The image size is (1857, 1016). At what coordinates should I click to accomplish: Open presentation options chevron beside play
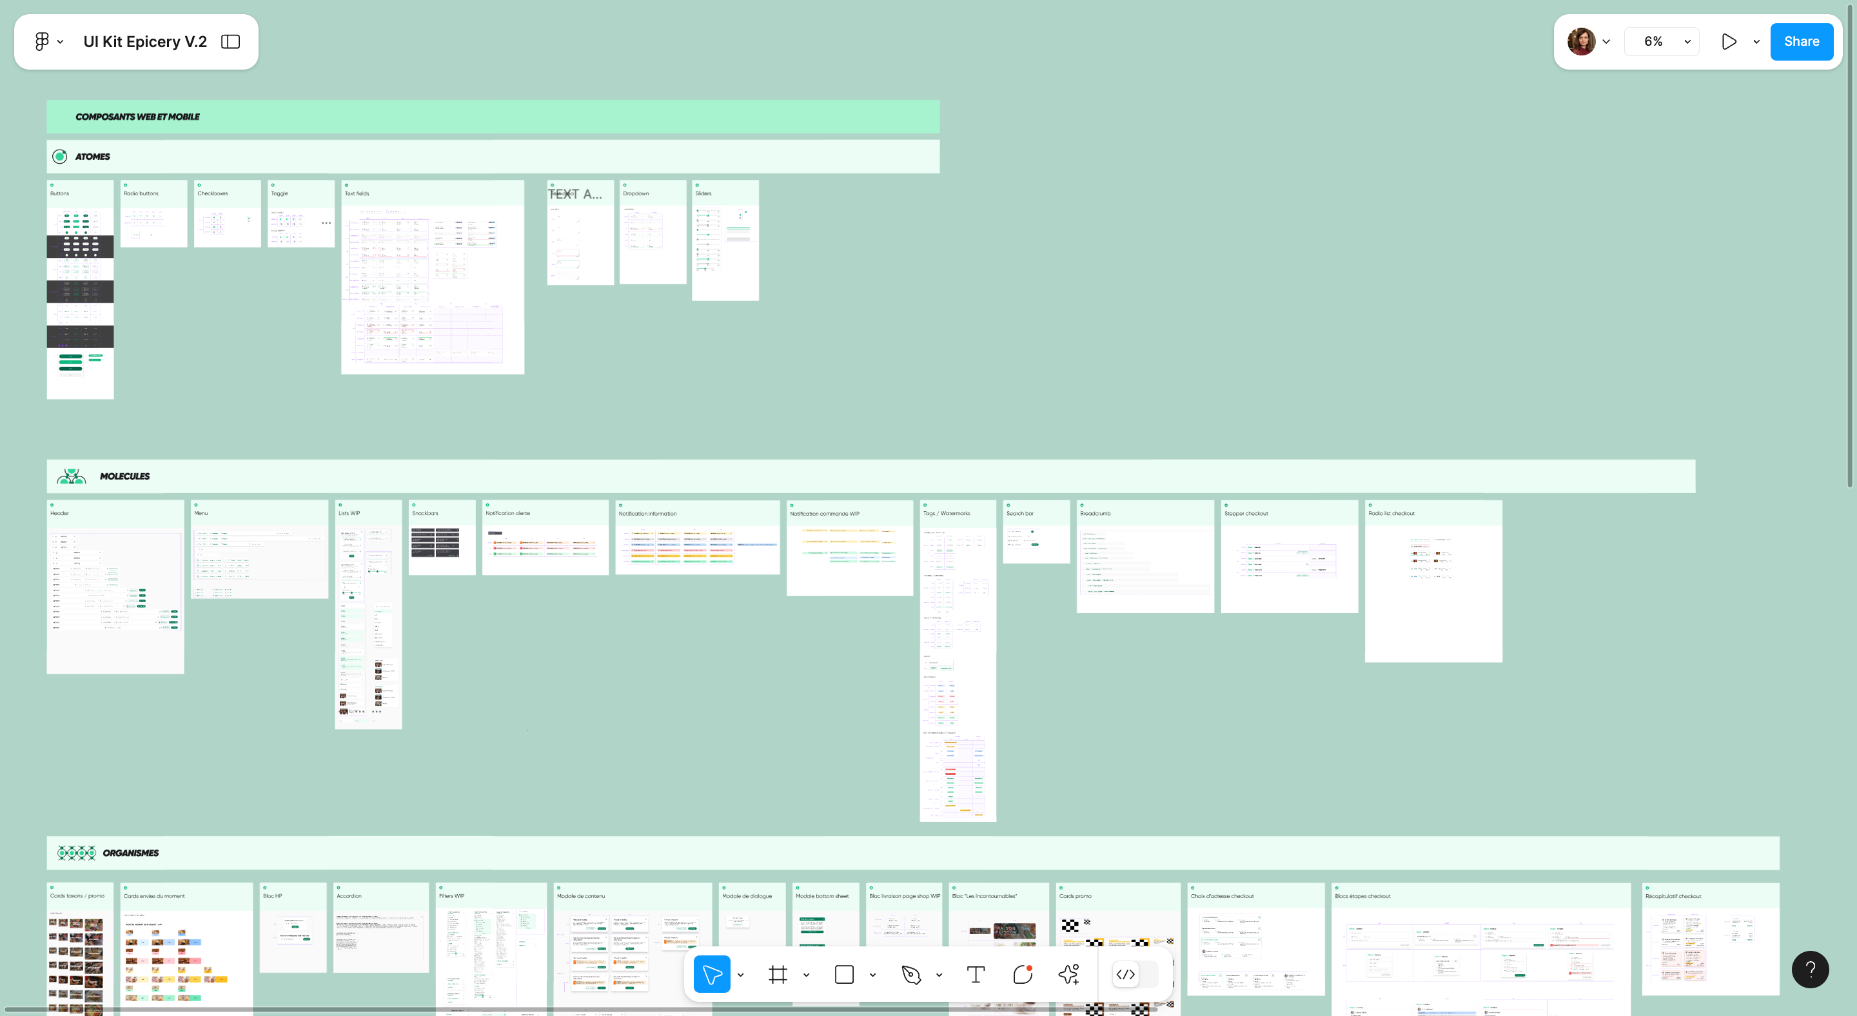1757,42
